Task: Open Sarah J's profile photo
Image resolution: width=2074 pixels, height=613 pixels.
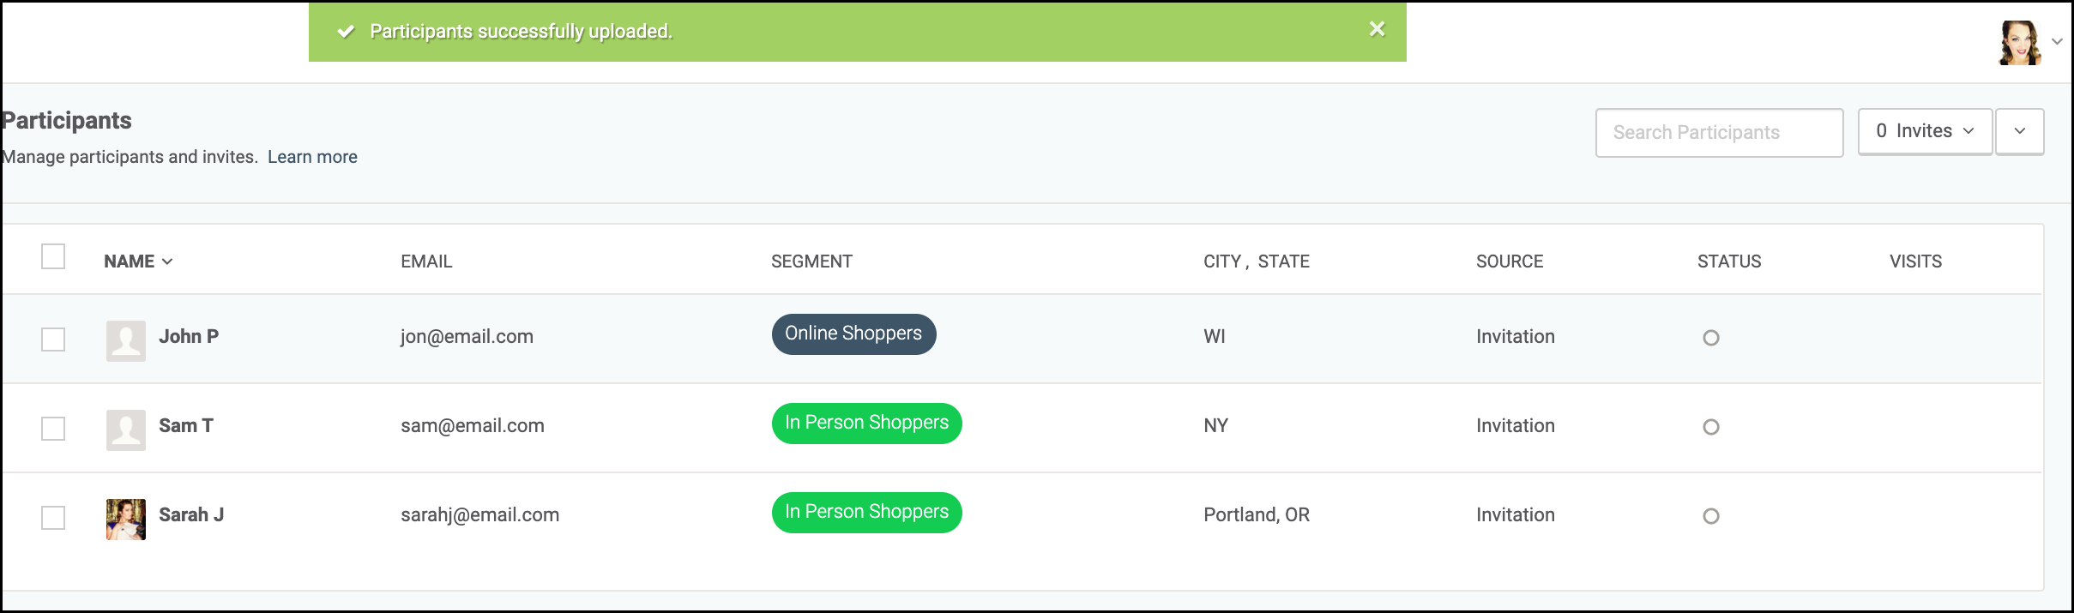Action: tap(126, 520)
